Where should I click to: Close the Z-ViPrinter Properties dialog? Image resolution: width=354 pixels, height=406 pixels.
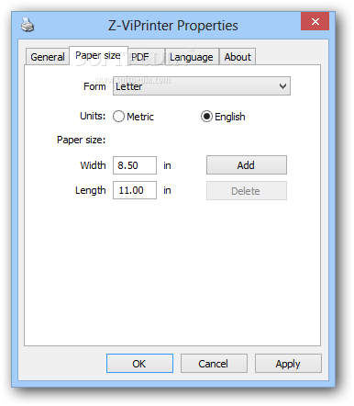[x=315, y=21]
